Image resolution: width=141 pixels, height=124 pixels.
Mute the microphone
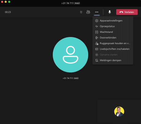(110, 12)
